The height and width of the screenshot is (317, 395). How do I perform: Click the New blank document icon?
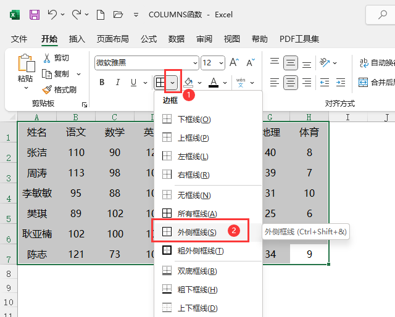point(101,15)
